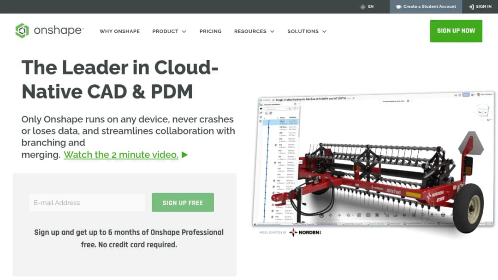Select Create a Student Account

pyautogui.click(x=426, y=6)
